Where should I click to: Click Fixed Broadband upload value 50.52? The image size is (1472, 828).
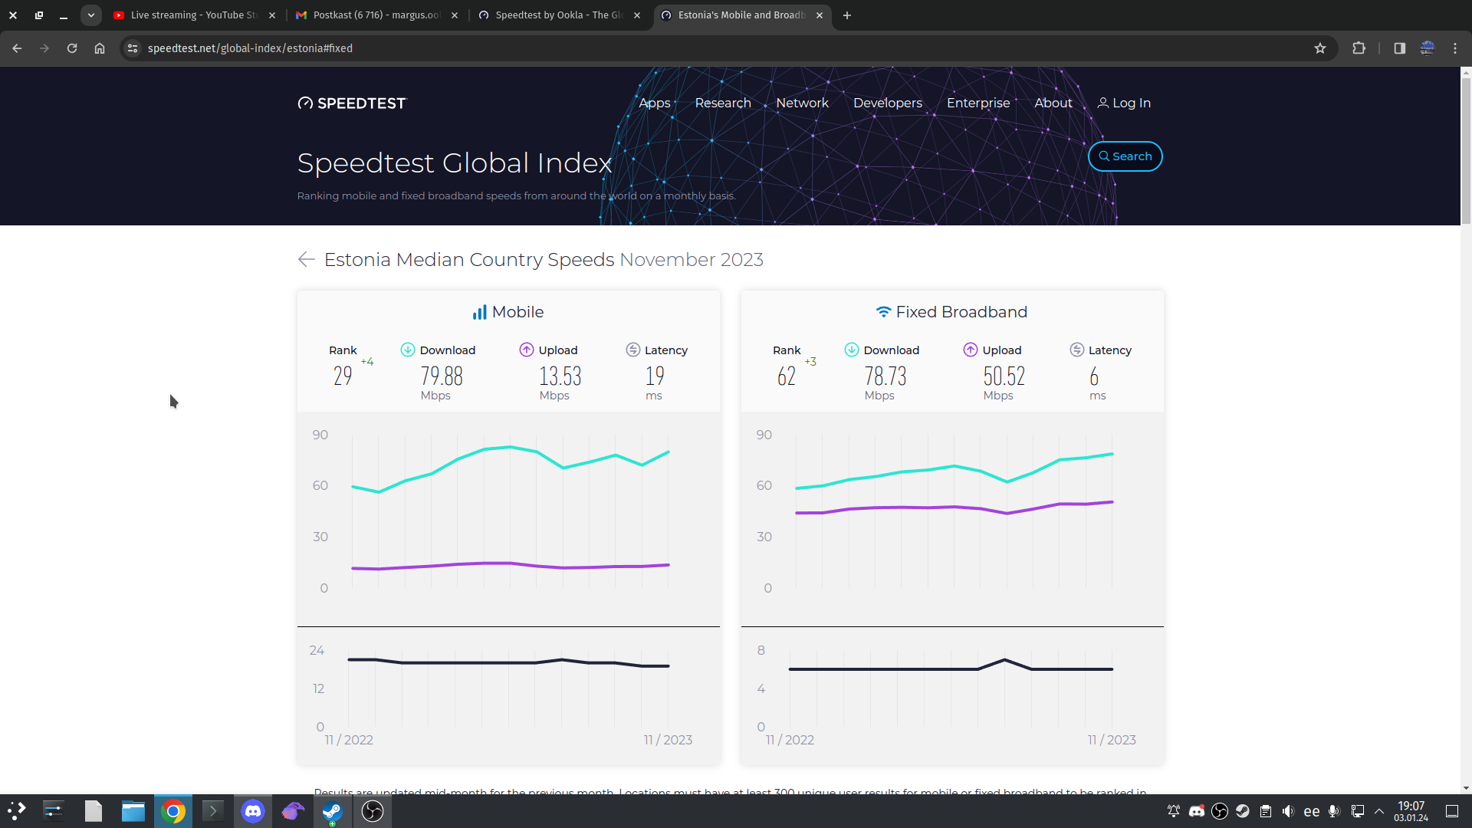tap(1004, 376)
